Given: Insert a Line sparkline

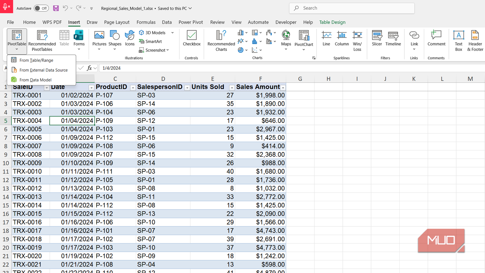Looking at the screenshot, I should 326,38.
